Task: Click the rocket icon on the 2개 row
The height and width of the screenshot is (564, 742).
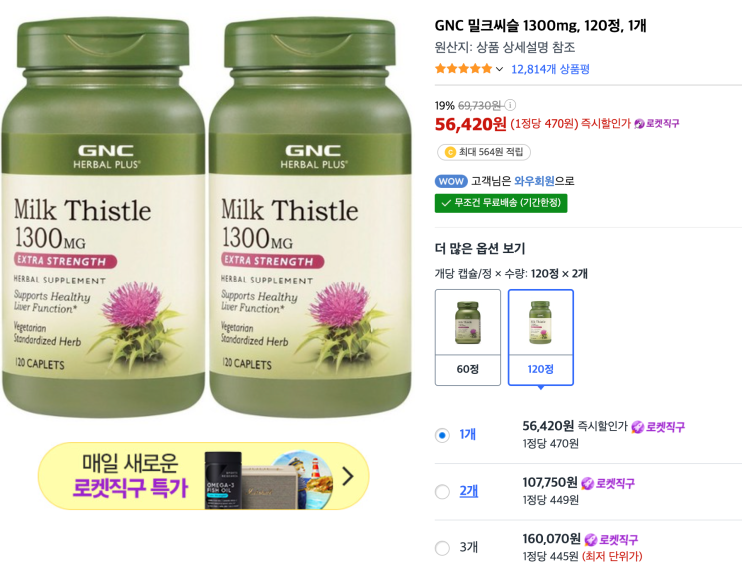Action: click(x=587, y=483)
